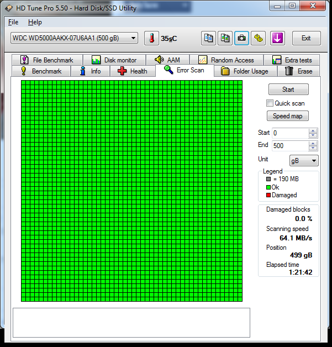Start the error scan
The width and height of the screenshot is (332, 347).
coord(288,90)
